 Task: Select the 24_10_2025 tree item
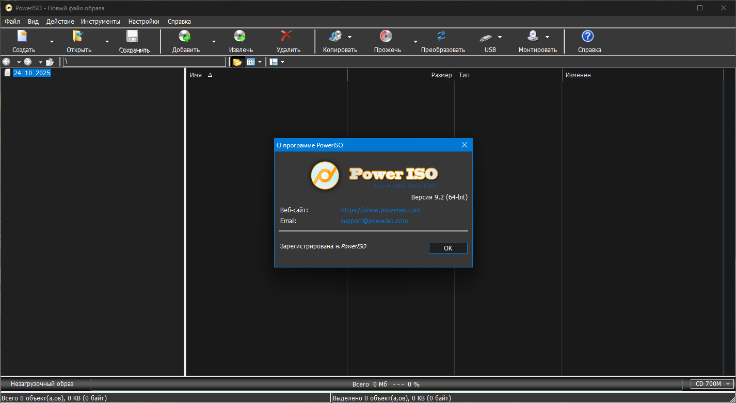coord(32,73)
